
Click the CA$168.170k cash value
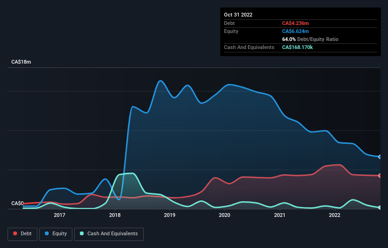coord(297,47)
